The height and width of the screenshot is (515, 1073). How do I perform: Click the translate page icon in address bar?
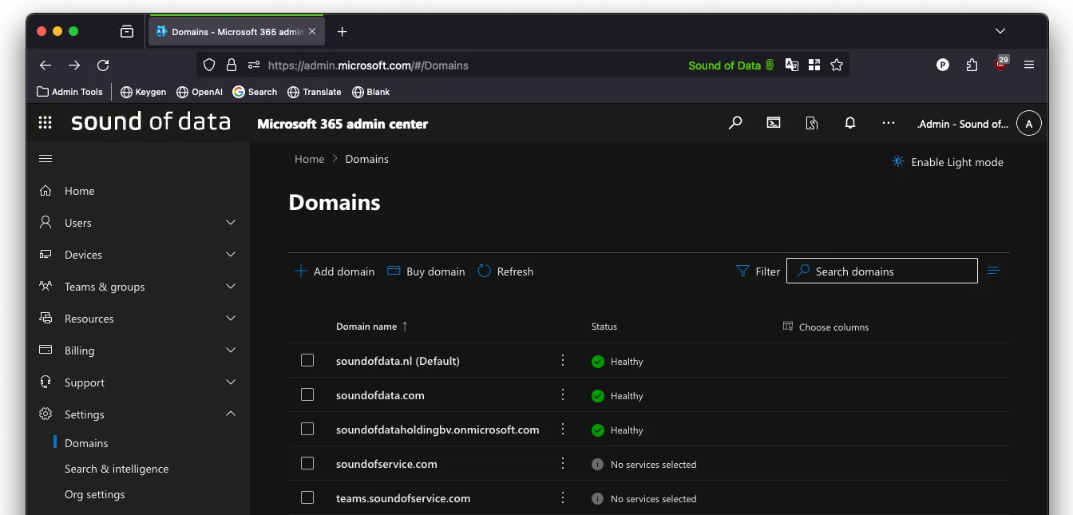pyautogui.click(x=792, y=65)
